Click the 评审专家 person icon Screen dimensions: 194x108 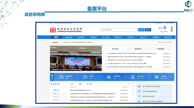[x=133, y=77]
